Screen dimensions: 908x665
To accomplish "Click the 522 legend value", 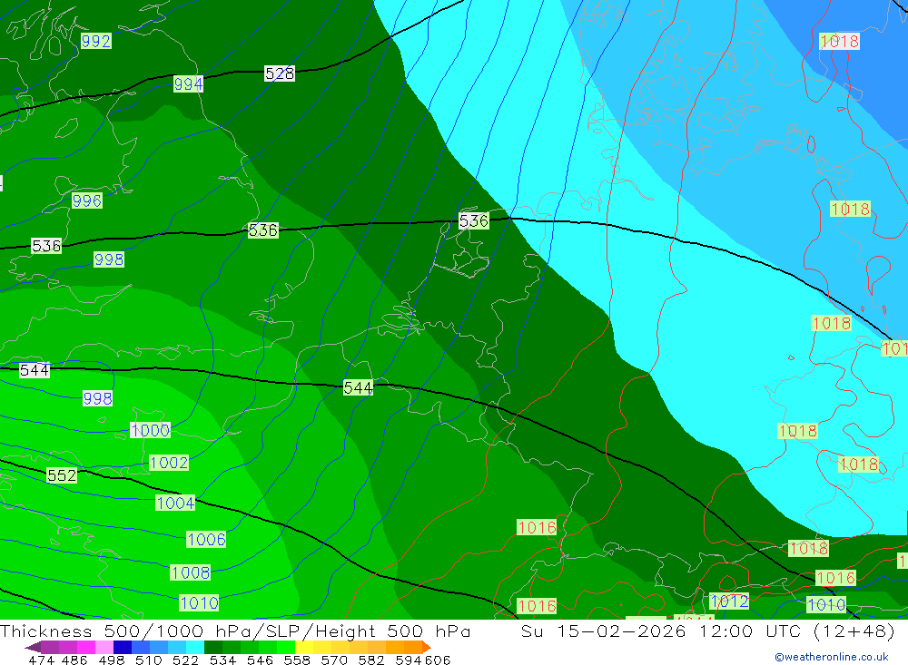I will (185, 660).
